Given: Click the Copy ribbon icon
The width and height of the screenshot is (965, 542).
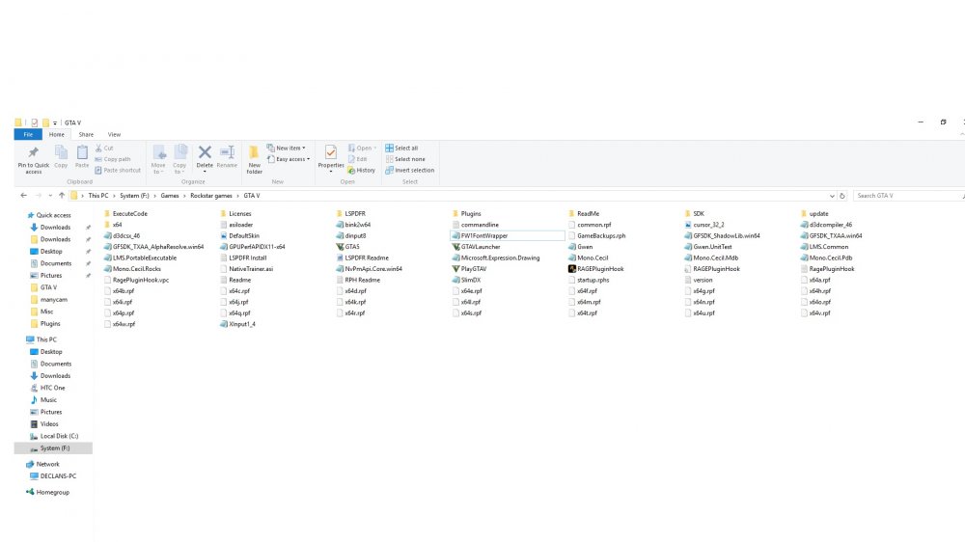Looking at the screenshot, I should pyautogui.click(x=61, y=152).
